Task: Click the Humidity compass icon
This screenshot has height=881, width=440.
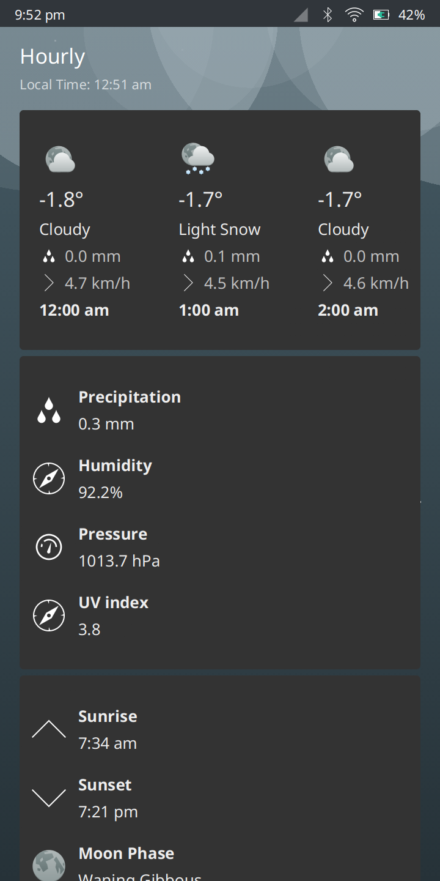Action: pyautogui.click(x=49, y=478)
